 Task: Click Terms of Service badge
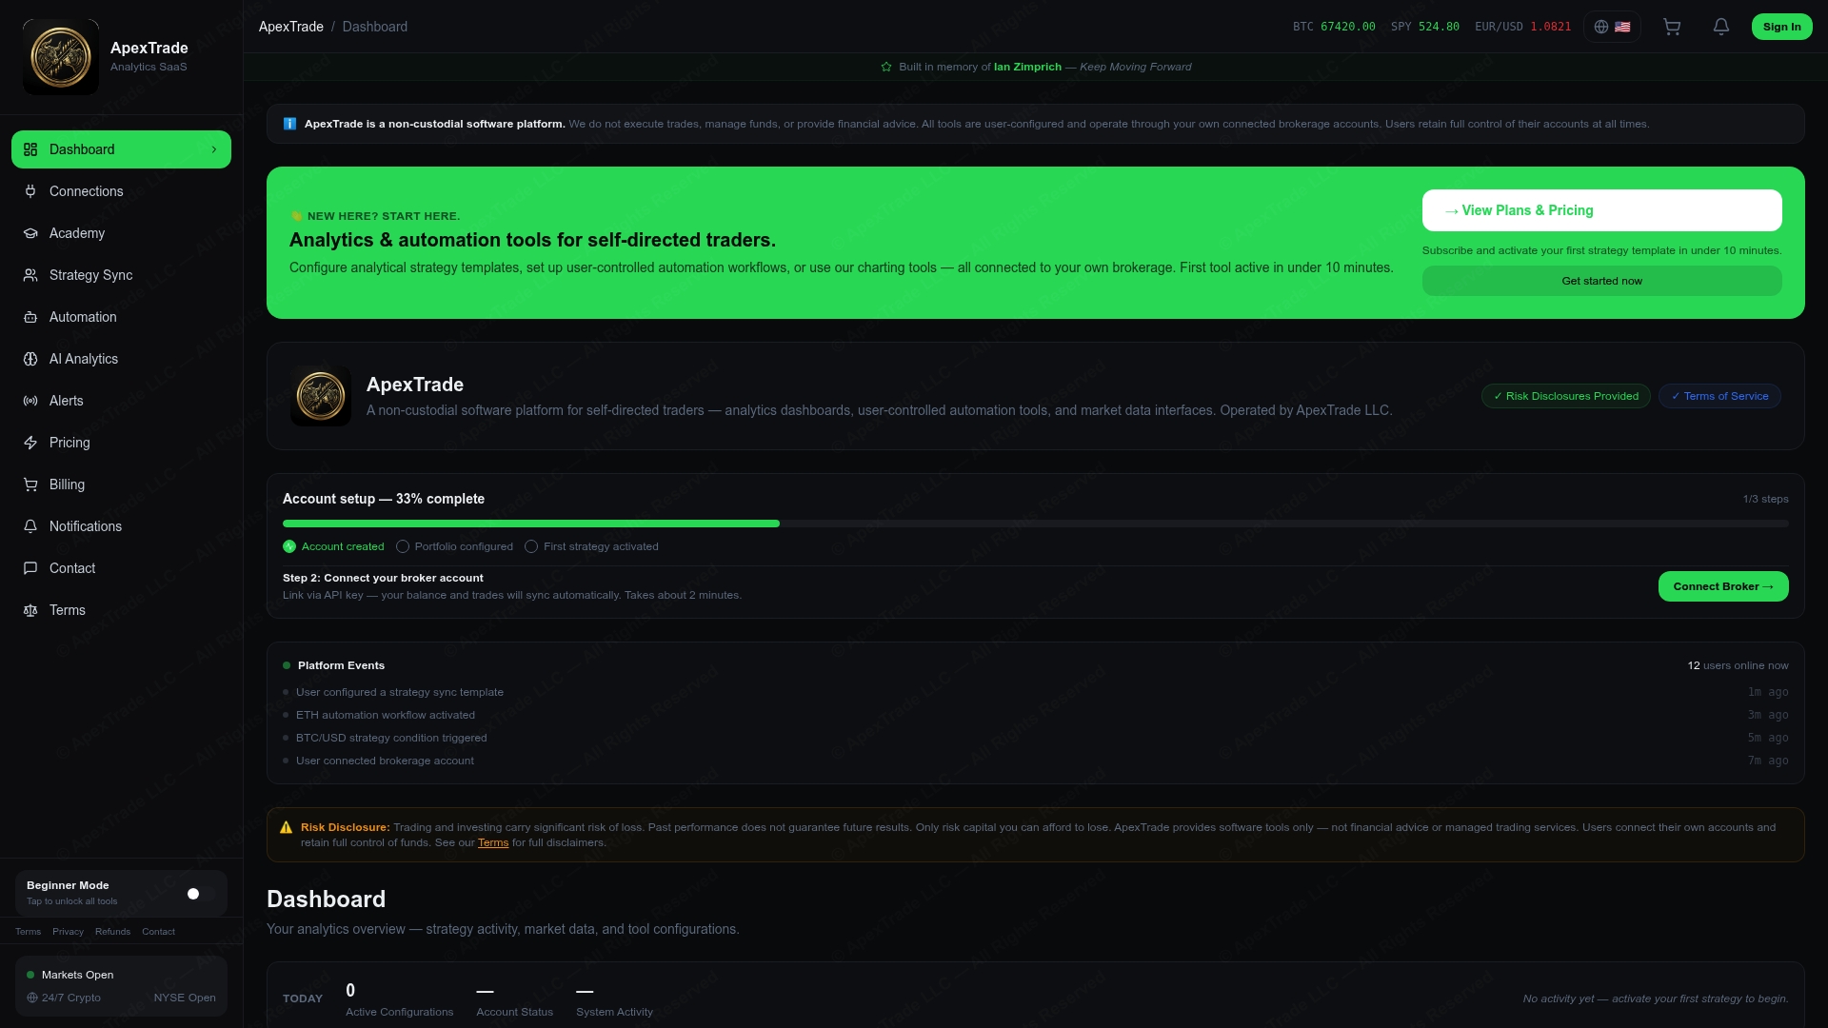[1719, 396]
